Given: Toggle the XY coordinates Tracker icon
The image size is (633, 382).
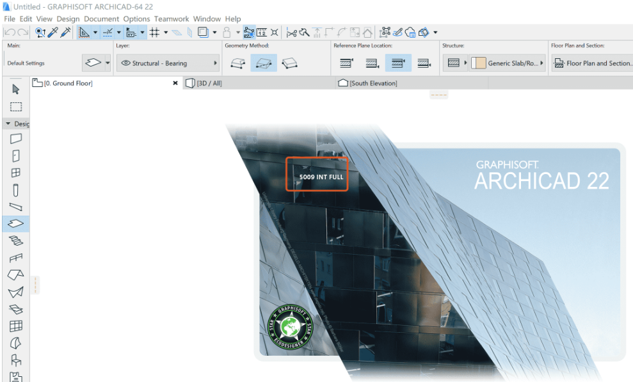Looking at the screenshot, I should 131,32.
